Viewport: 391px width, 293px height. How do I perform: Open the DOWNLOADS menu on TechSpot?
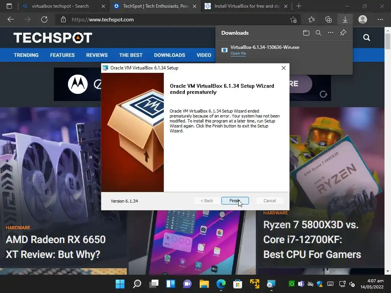point(170,55)
